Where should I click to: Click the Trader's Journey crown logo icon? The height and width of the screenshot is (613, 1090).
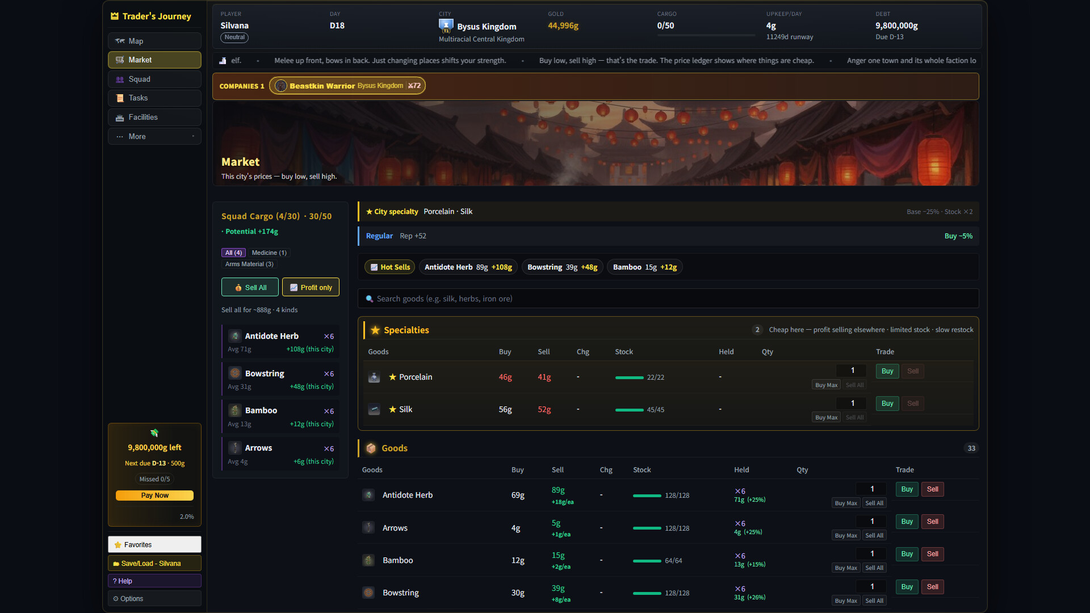coord(115,16)
